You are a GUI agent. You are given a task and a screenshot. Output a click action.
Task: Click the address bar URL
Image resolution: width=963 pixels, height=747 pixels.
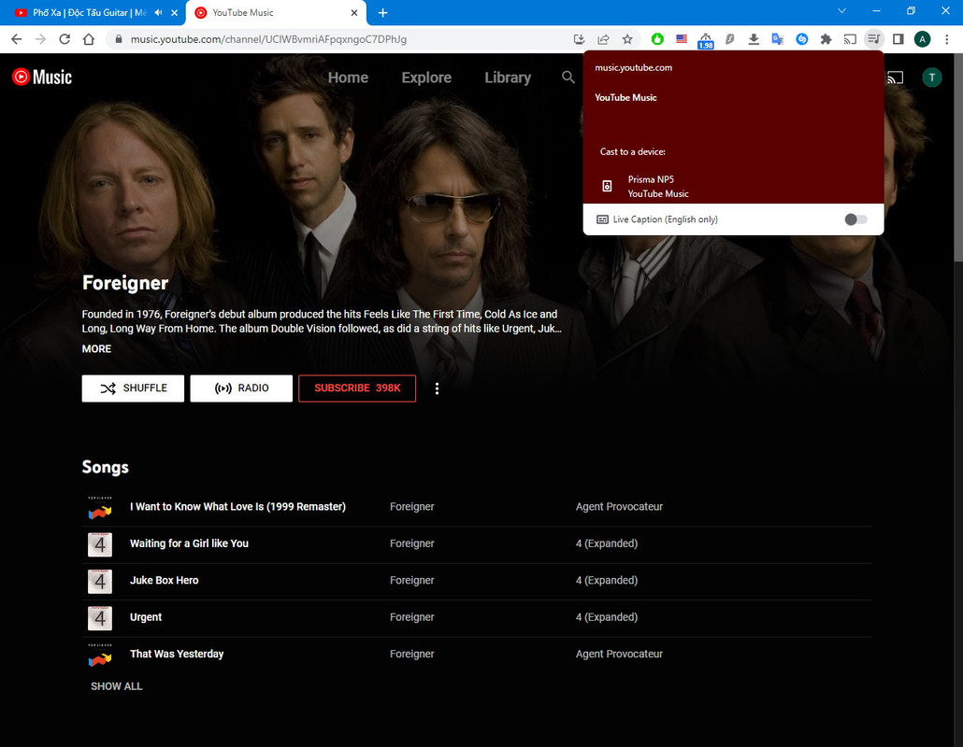tap(268, 39)
